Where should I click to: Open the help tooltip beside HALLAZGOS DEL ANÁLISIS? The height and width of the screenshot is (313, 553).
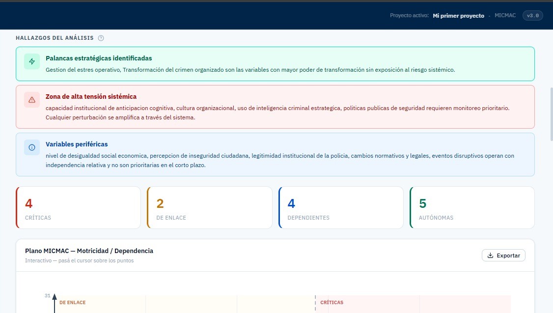pyautogui.click(x=101, y=38)
